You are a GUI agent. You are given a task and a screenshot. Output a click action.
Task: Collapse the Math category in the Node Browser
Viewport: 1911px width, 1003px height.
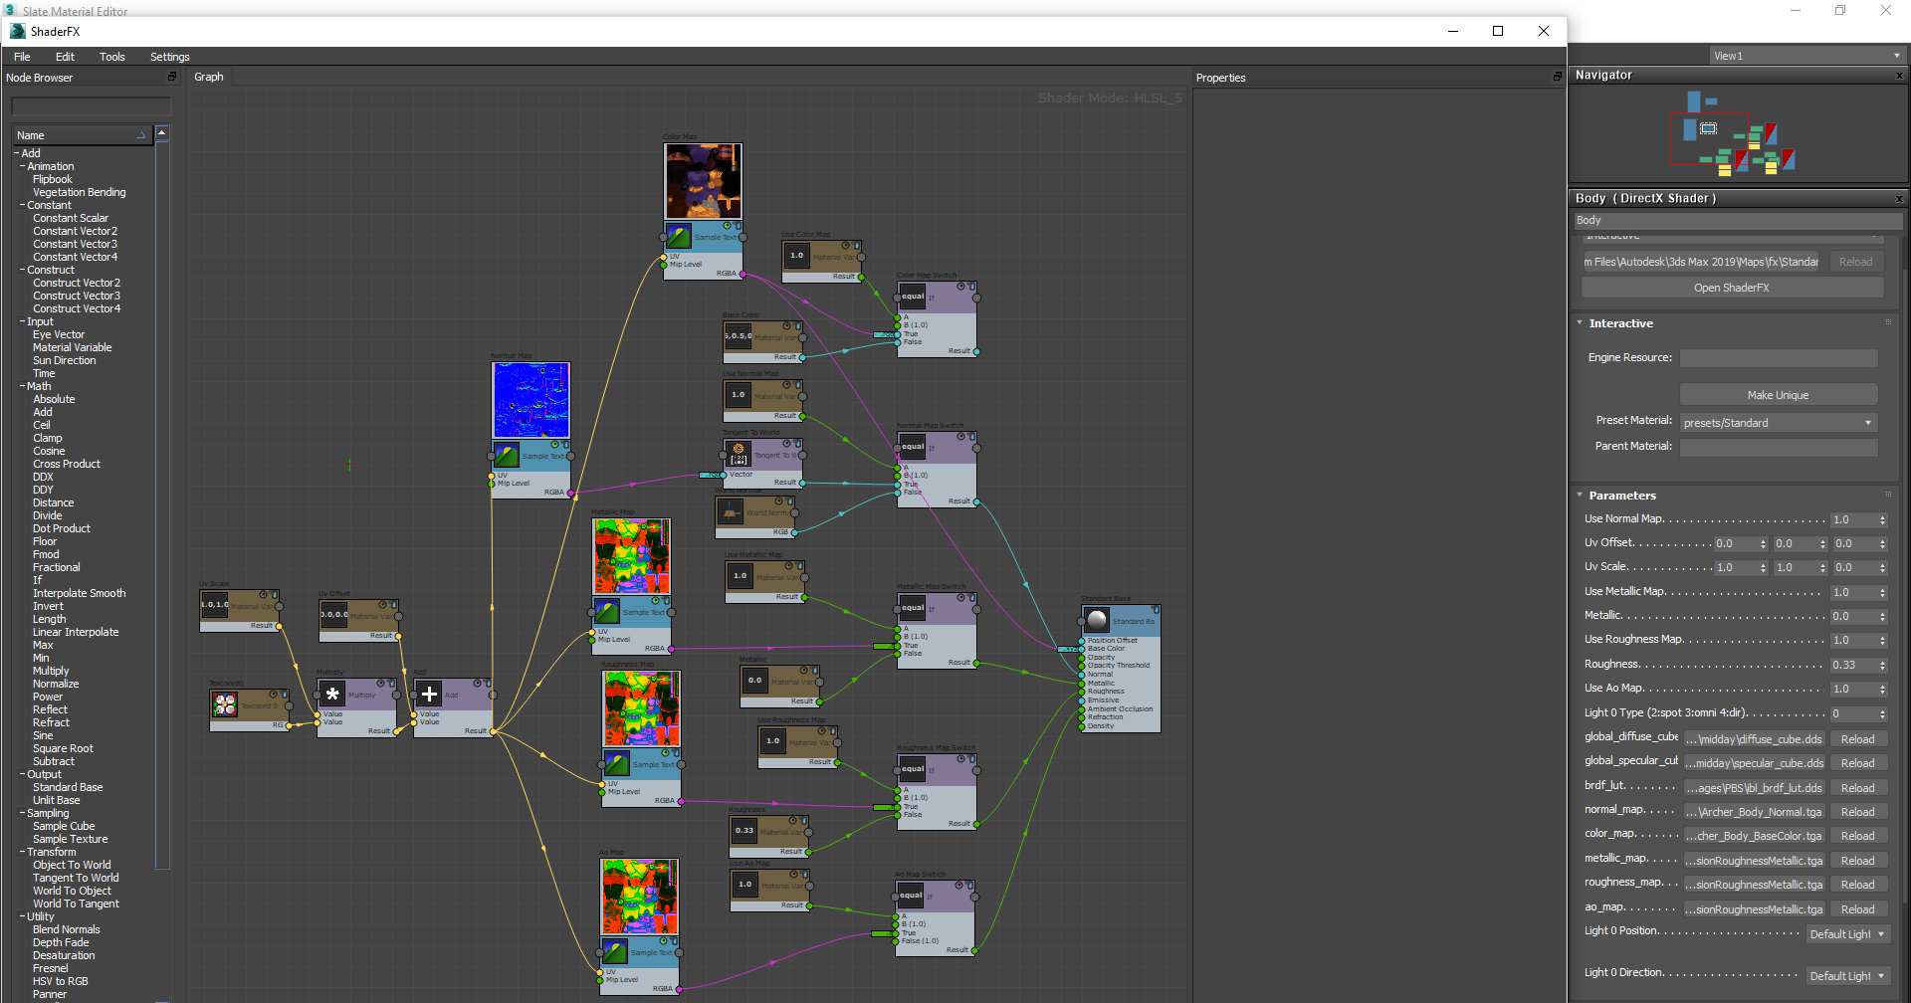point(23,386)
